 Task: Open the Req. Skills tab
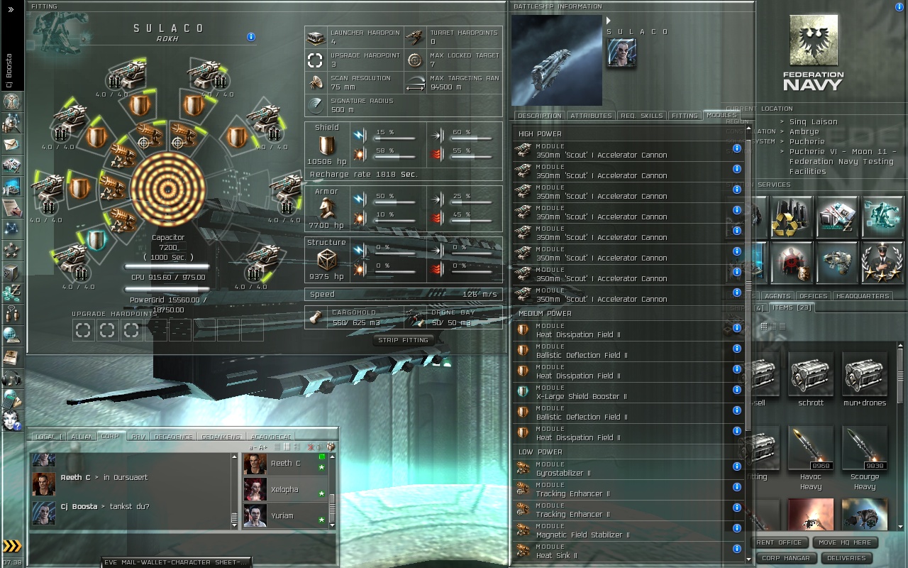642,116
